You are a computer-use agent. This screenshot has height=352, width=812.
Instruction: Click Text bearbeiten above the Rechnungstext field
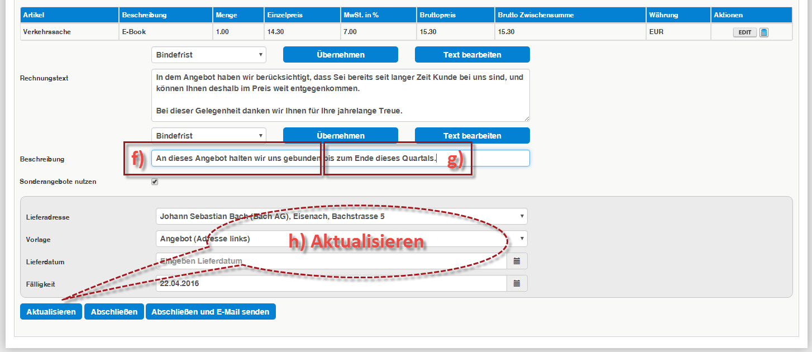(472, 55)
